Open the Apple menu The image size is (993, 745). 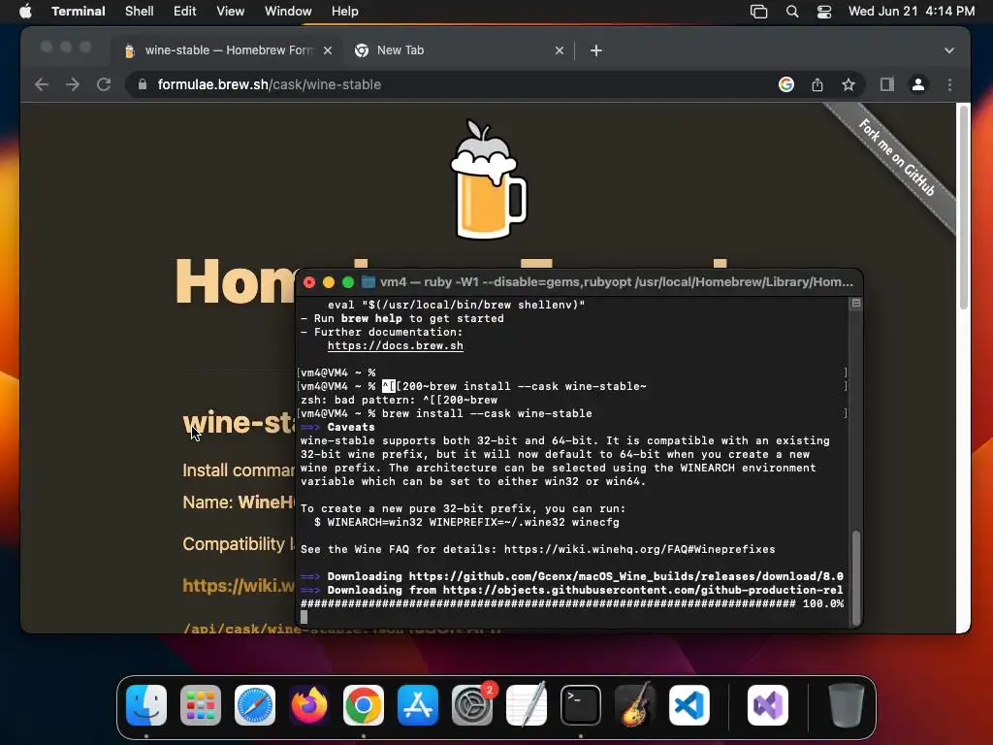pos(25,12)
